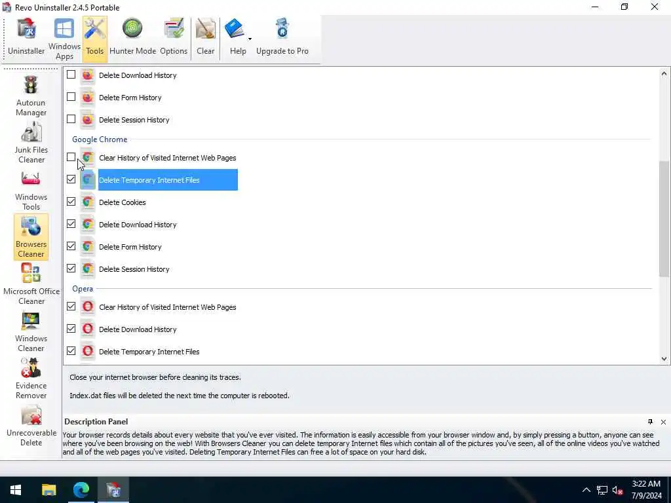
Task: Uncheck Chrome Delete Download History checkbox
Action: [x=71, y=224]
